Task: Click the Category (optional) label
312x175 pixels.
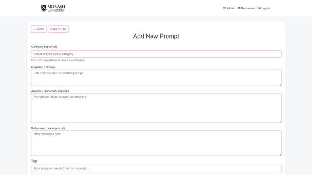Action: pos(44,47)
